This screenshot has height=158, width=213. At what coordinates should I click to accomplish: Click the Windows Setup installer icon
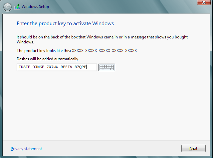pyautogui.click(x=17, y=7)
